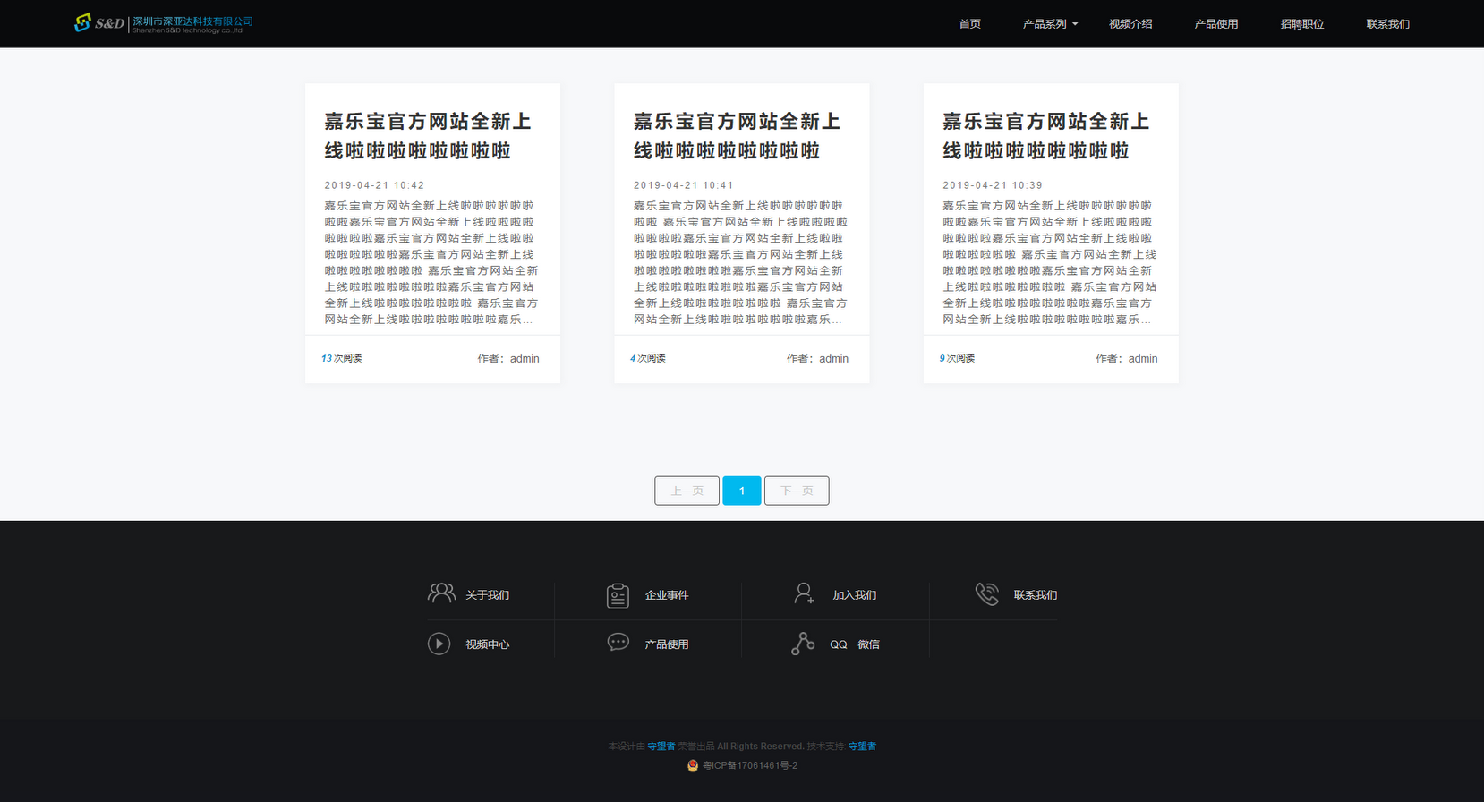1484x802 pixels.
Task: Open the 粤ICP备17061461号-2 link
Action: click(749, 765)
